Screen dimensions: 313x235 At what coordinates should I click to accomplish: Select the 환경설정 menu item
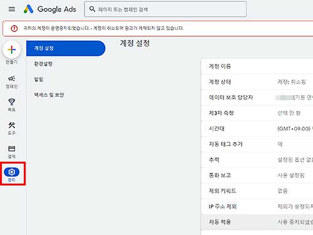43,64
